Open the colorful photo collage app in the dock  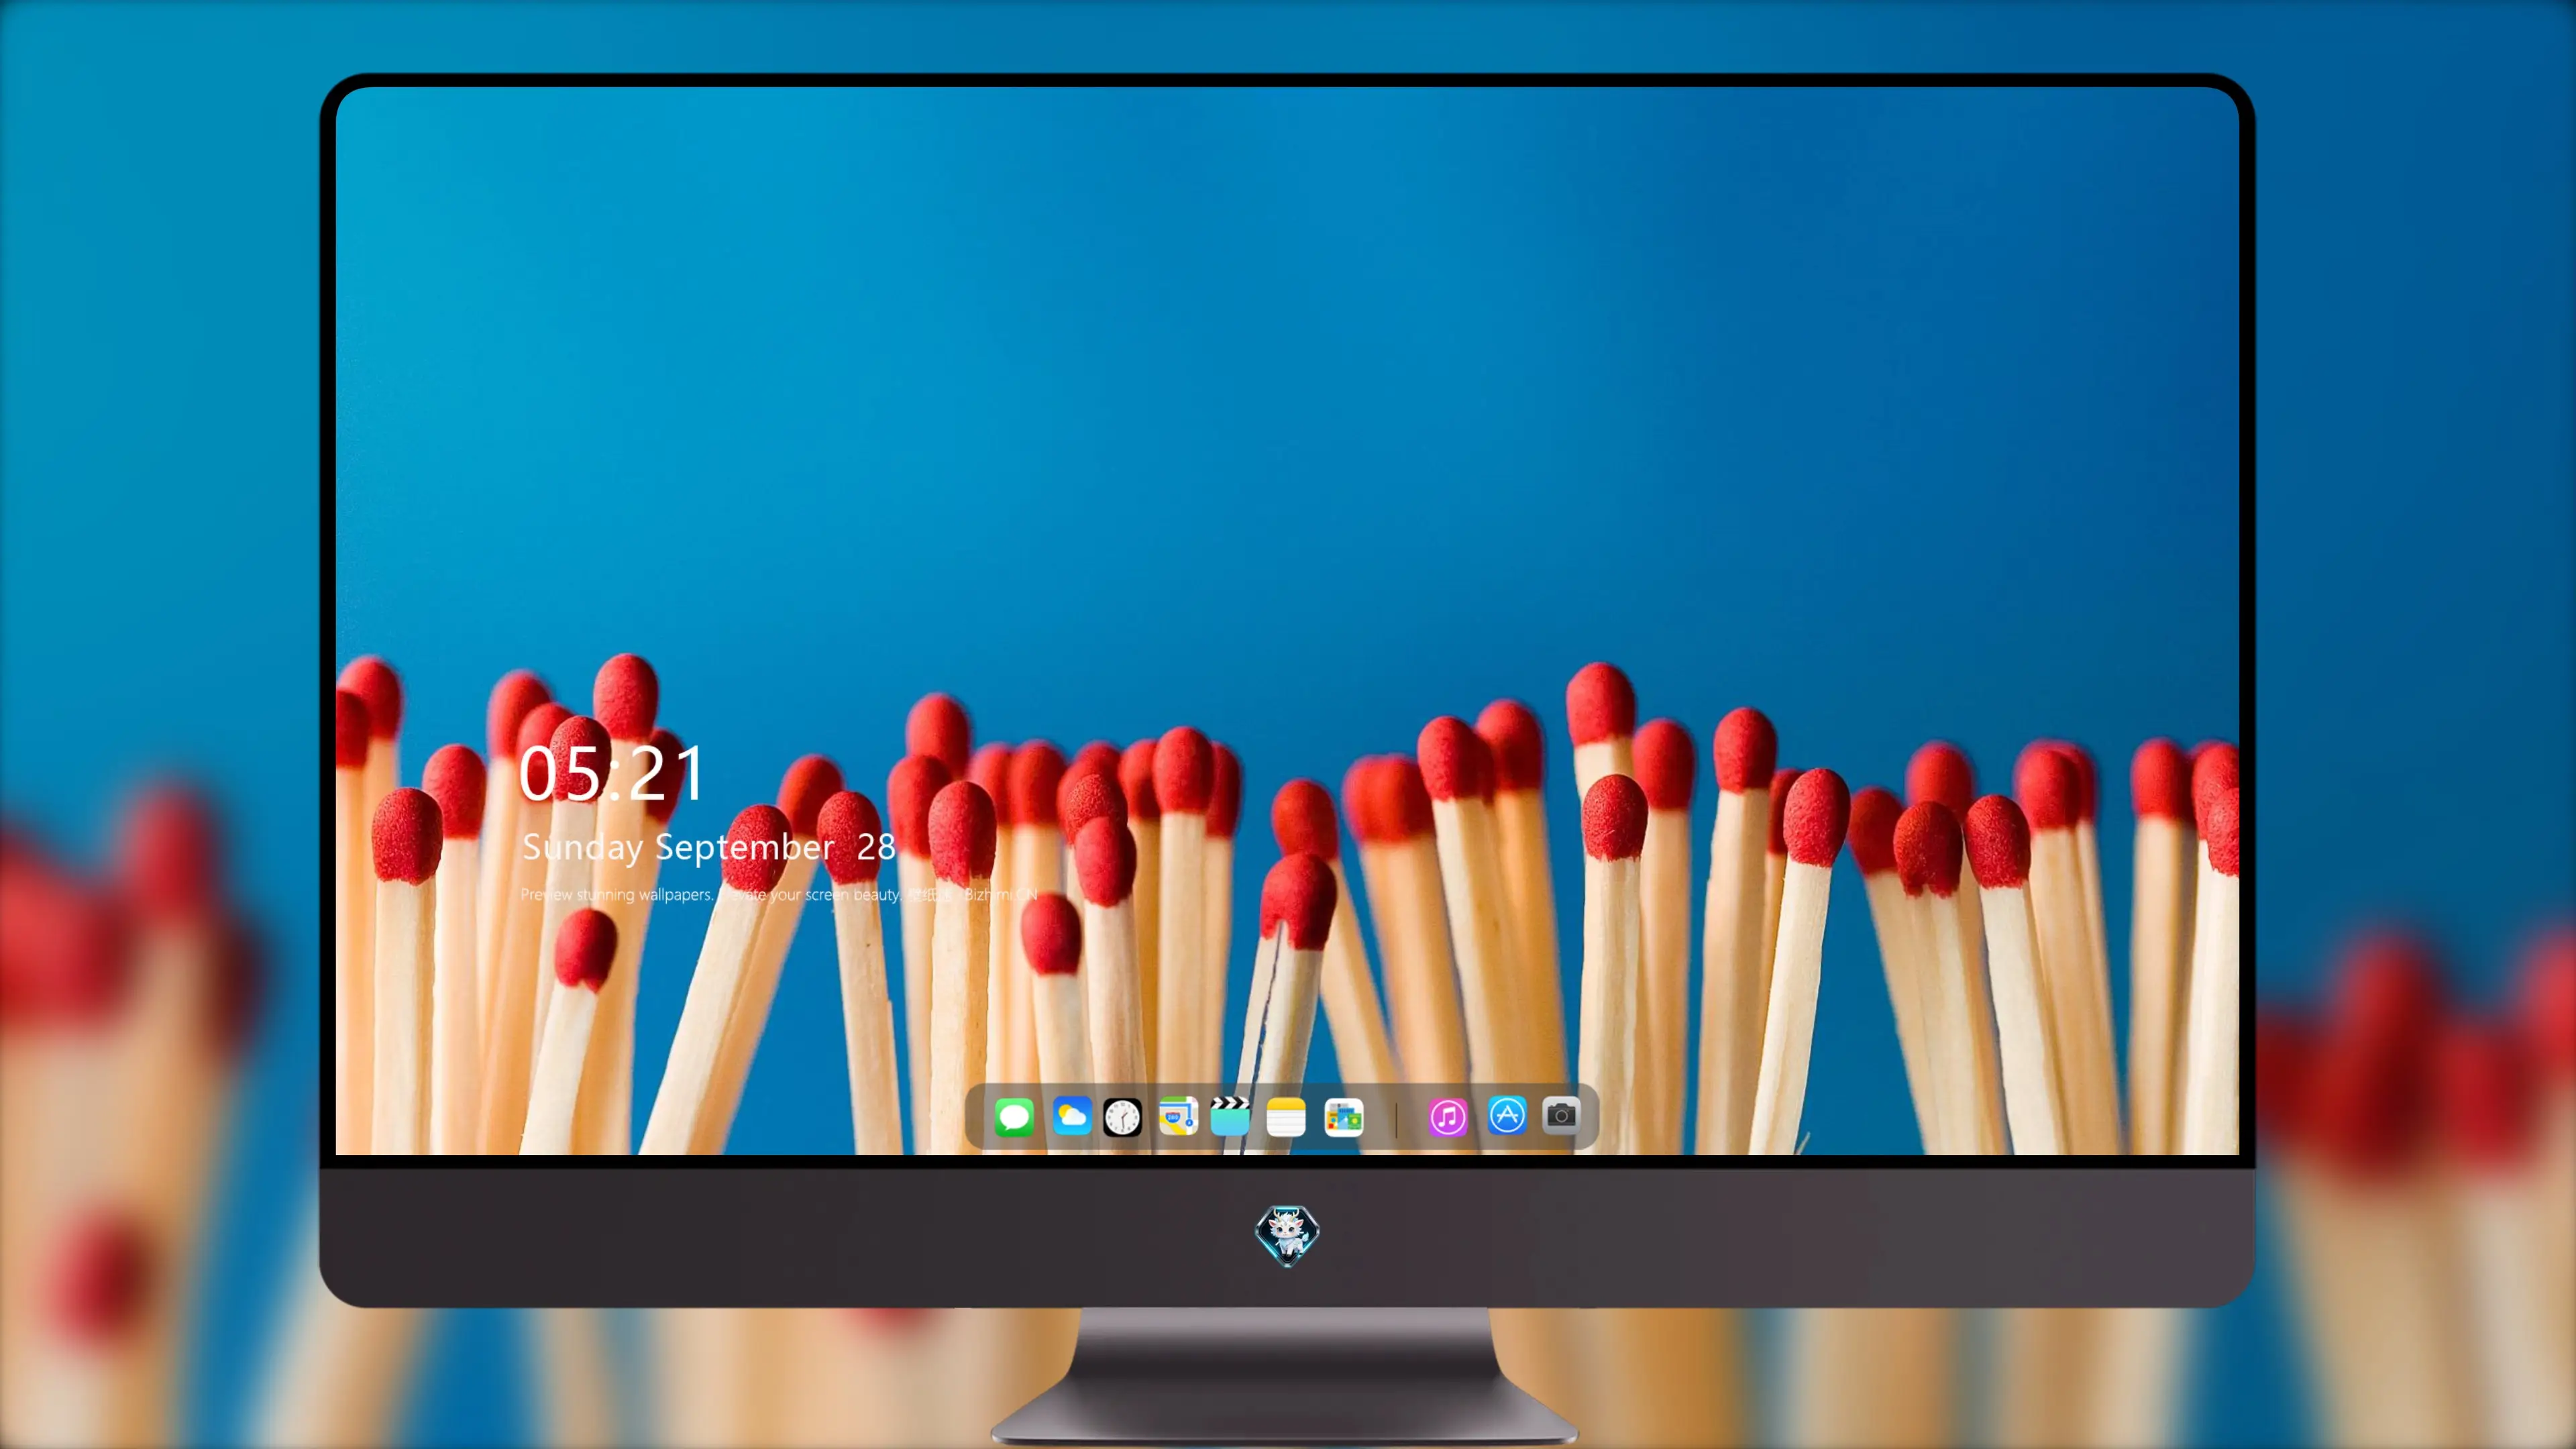point(1343,1117)
